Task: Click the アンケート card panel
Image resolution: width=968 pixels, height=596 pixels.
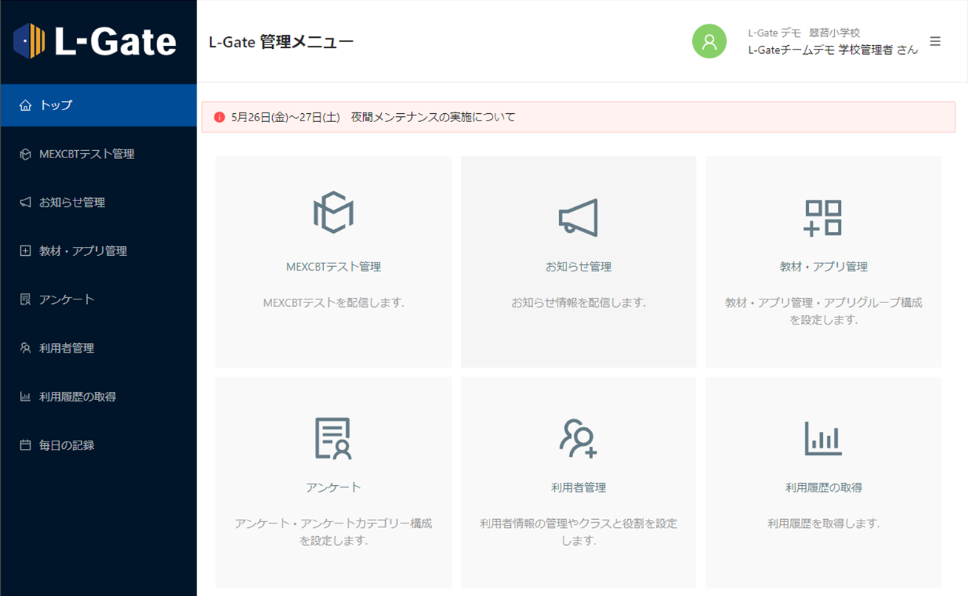Action: [x=333, y=483]
